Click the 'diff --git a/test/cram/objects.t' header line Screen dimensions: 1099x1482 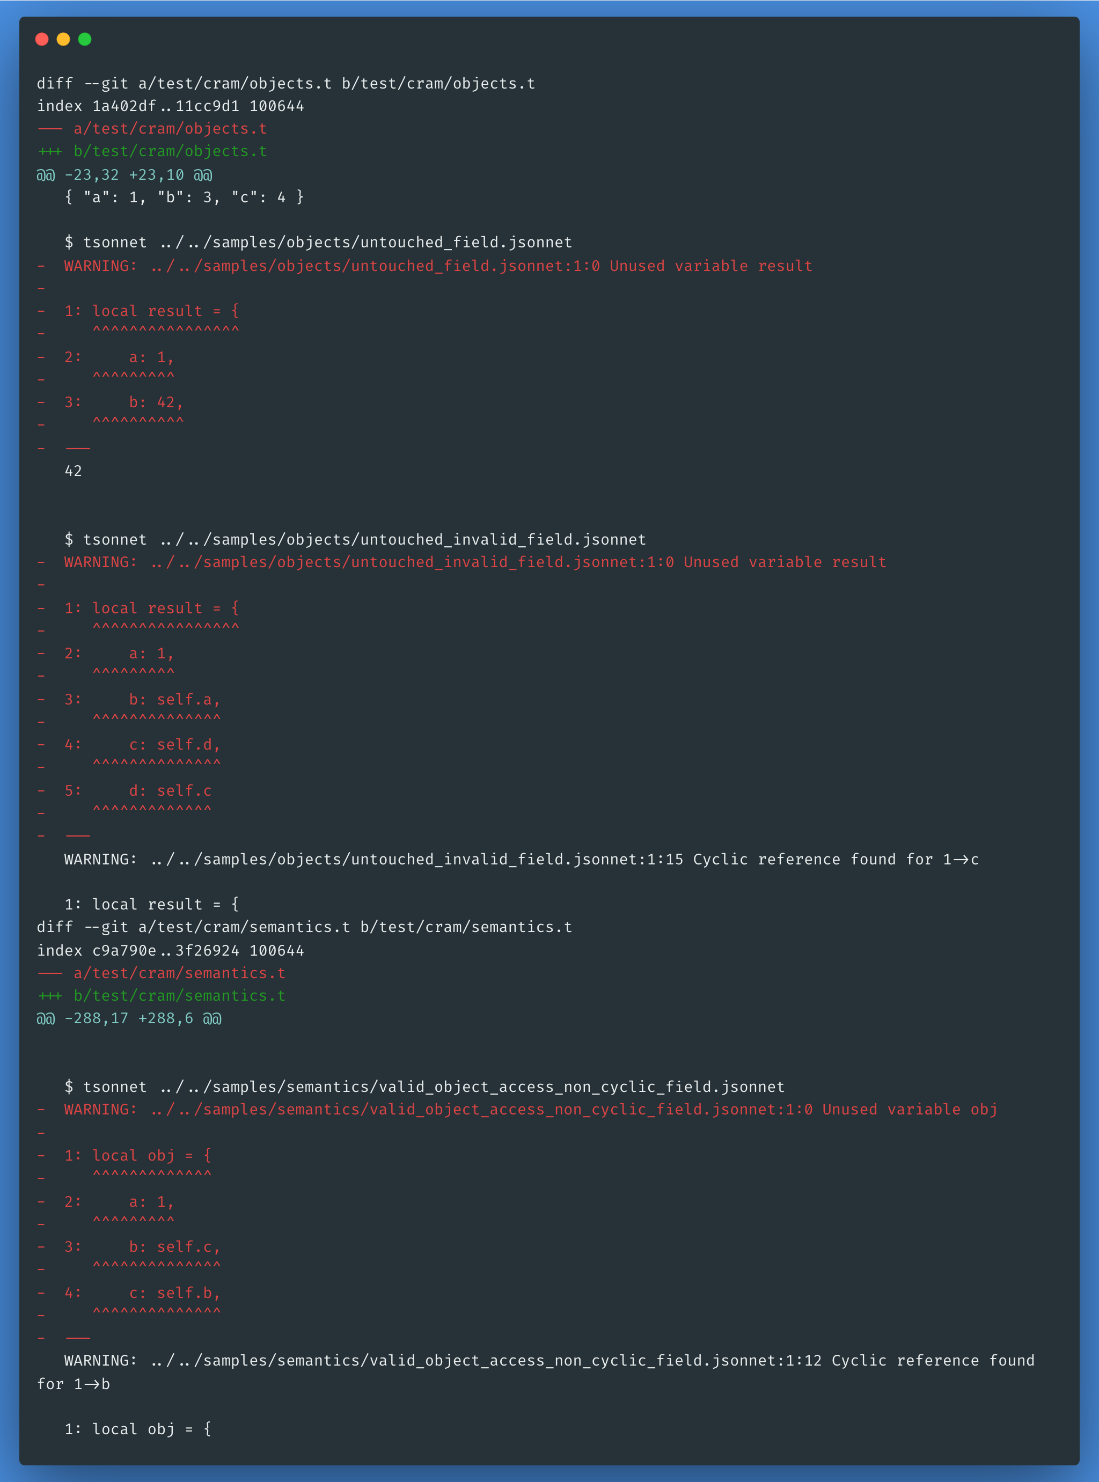click(x=286, y=84)
